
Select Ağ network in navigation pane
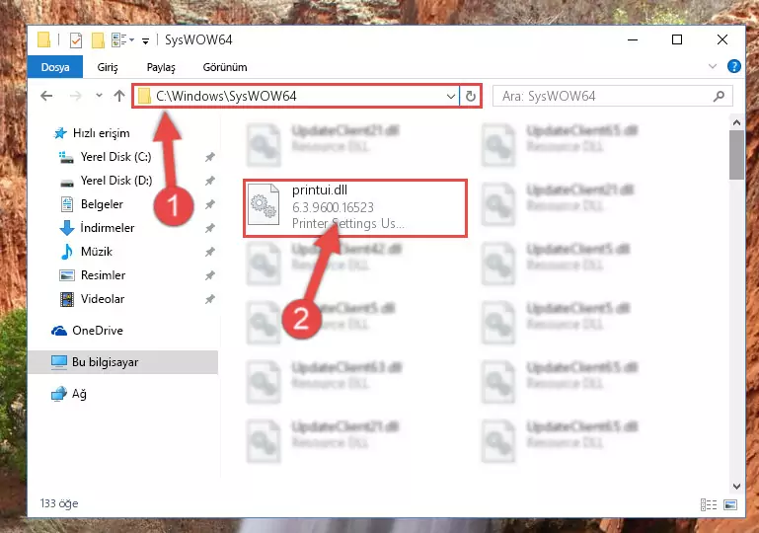[79, 394]
